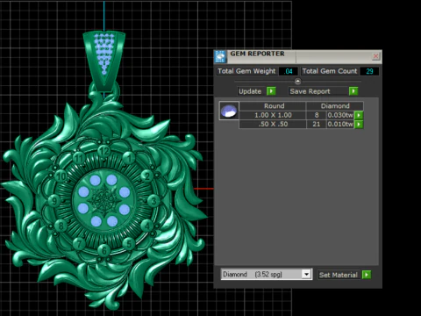This screenshot has width=421, height=316.
Task: Click the number 9 on the pendant
Action: pyautogui.click(x=54, y=201)
